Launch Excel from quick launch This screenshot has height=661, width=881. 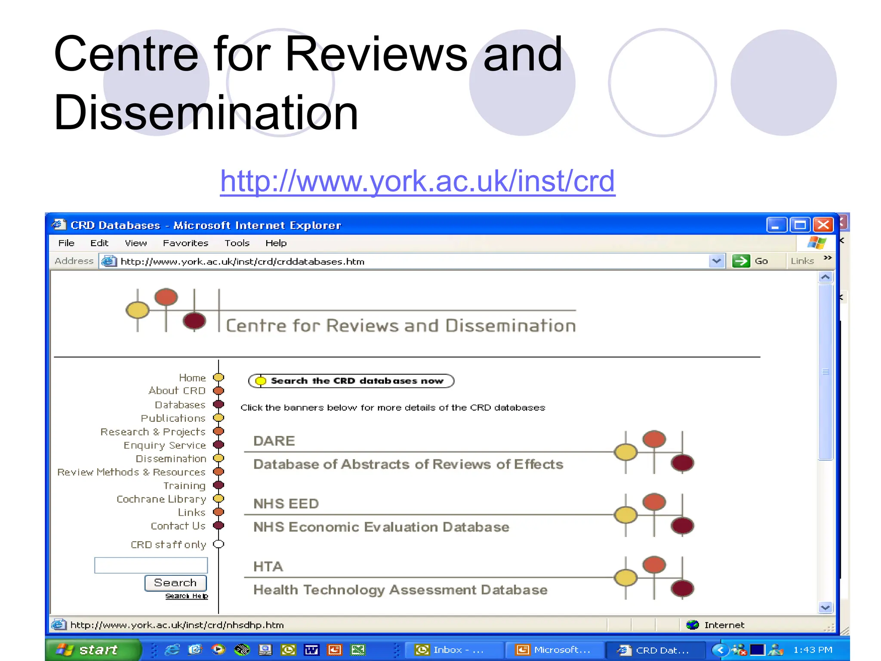(x=358, y=649)
